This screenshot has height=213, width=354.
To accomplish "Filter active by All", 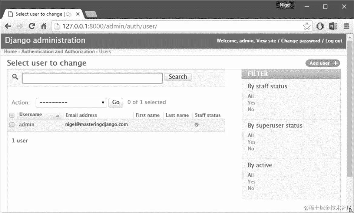I will tap(251, 175).
